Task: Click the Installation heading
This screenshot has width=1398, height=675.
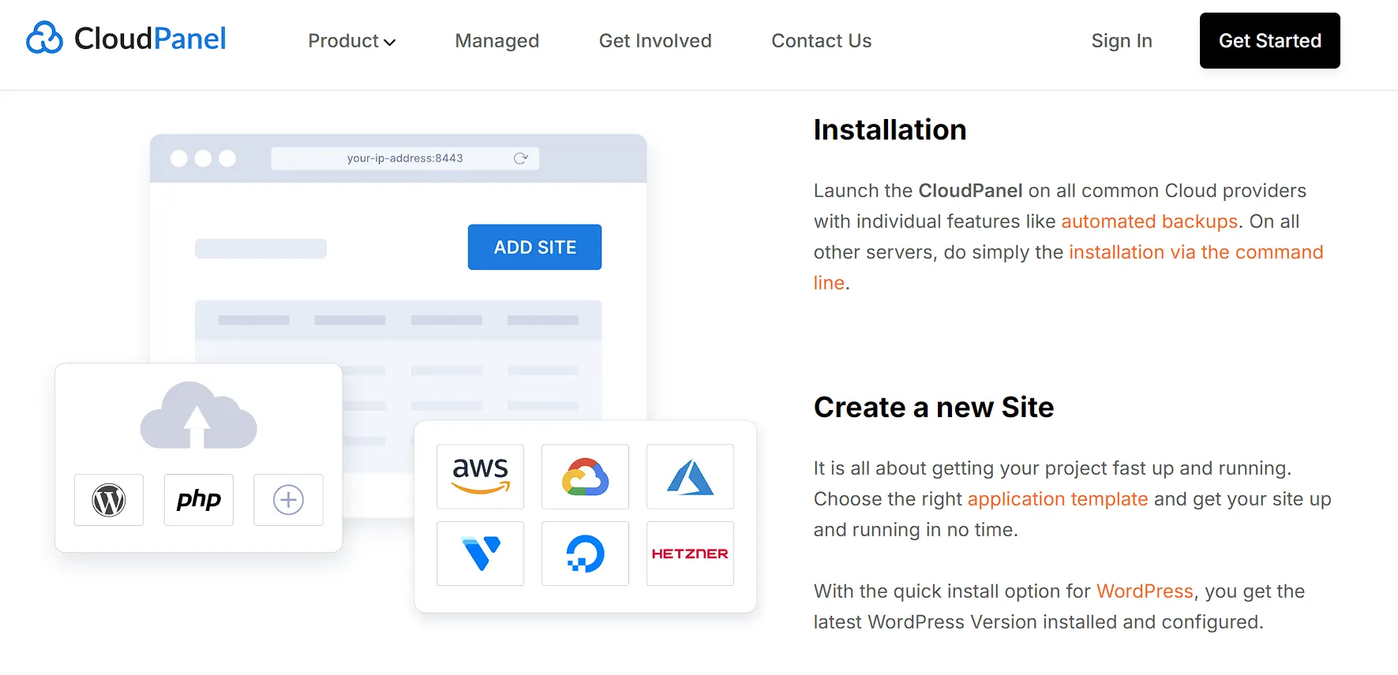Action: tap(890, 130)
